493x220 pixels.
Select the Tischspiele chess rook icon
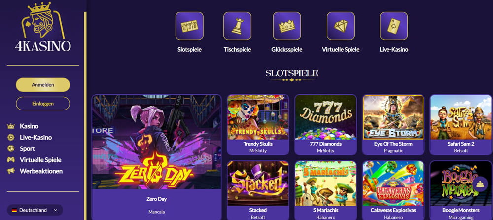(x=238, y=26)
